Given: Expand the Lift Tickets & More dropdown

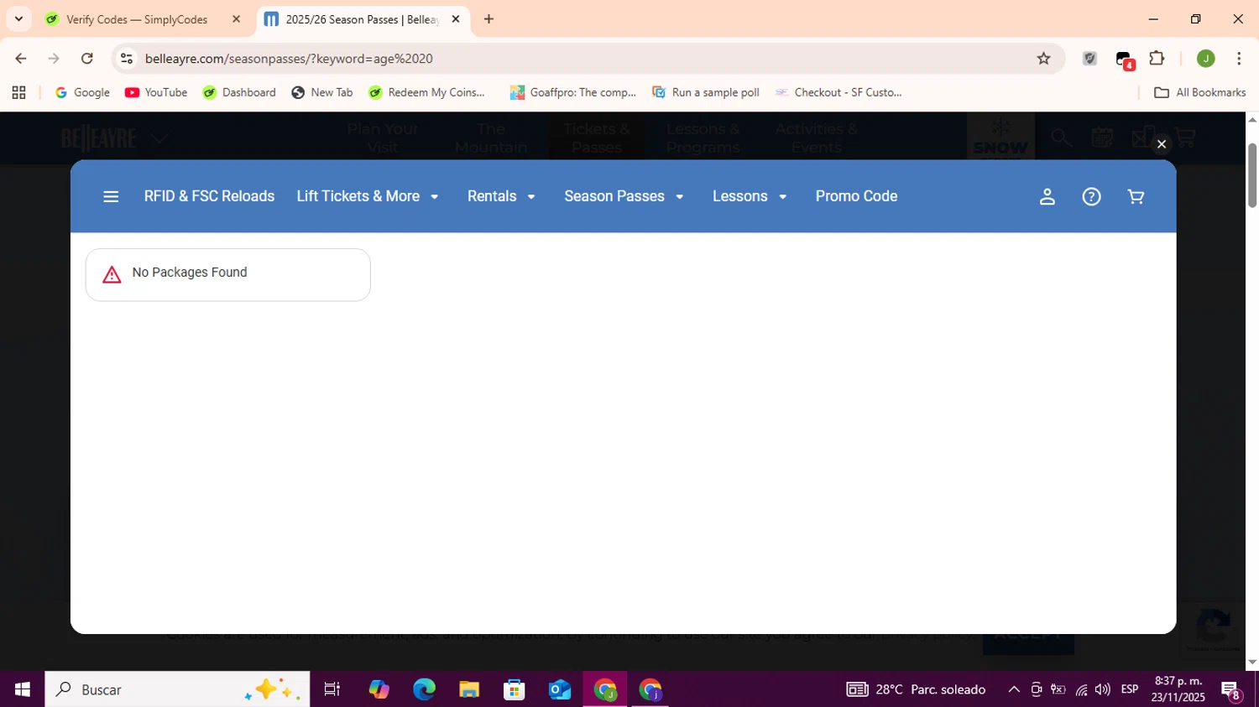Looking at the screenshot, I should click(x=368, y=196).
